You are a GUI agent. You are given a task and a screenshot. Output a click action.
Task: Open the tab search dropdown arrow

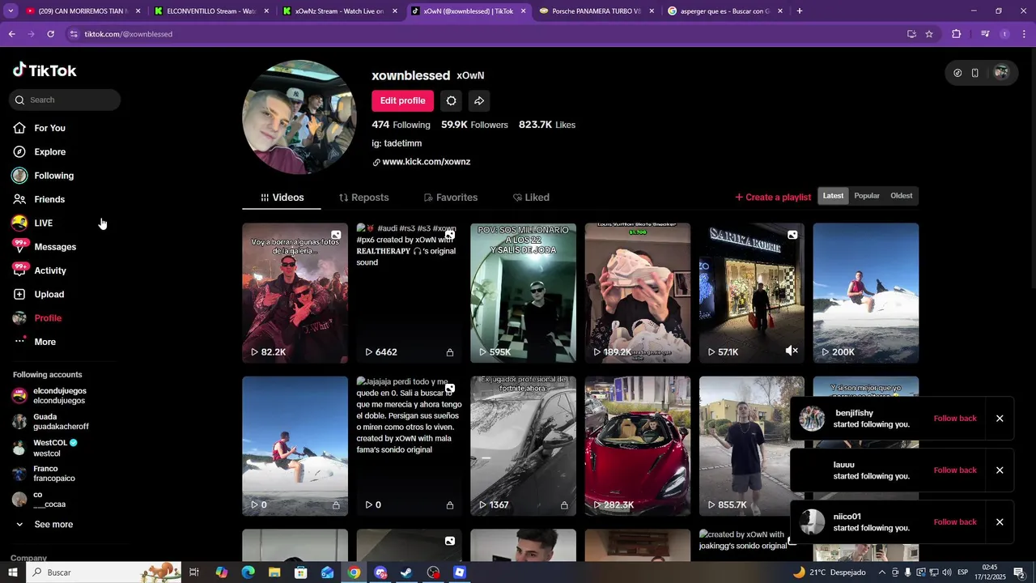(11, 11)
